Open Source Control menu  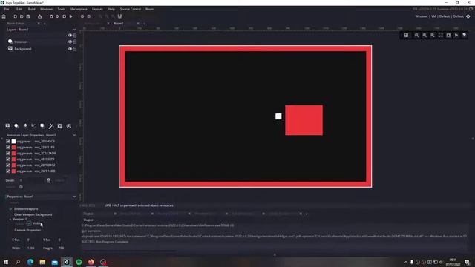[131, 9]
